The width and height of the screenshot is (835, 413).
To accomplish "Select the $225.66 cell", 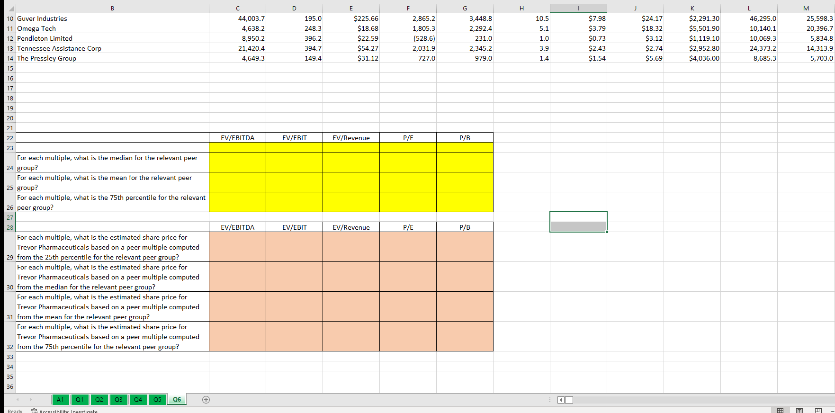I will (351, 18).
